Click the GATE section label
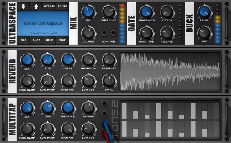This screenshot has width=231, height=143. click(x=131, y=23)
